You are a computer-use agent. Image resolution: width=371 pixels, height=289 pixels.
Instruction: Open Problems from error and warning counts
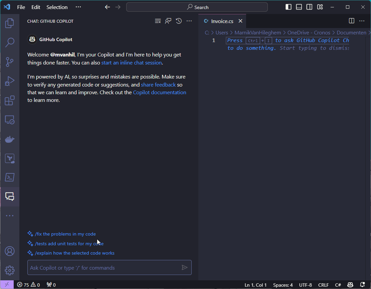[x=28, y=285]
